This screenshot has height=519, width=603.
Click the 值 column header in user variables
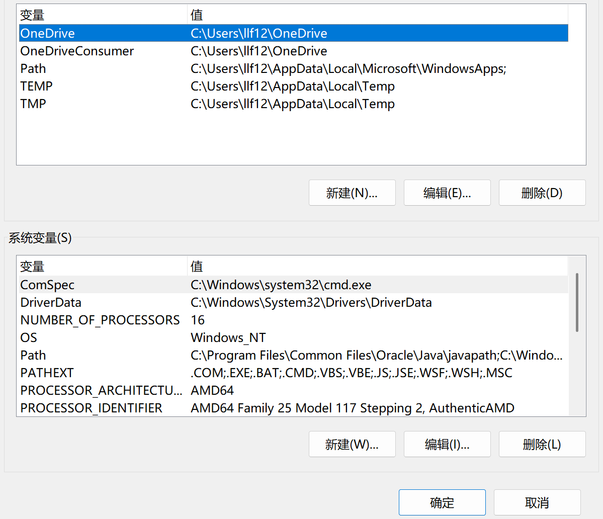tap(195, 15)
